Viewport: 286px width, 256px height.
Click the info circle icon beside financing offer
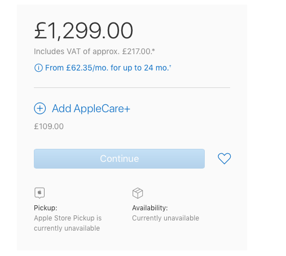click(38, 68)
